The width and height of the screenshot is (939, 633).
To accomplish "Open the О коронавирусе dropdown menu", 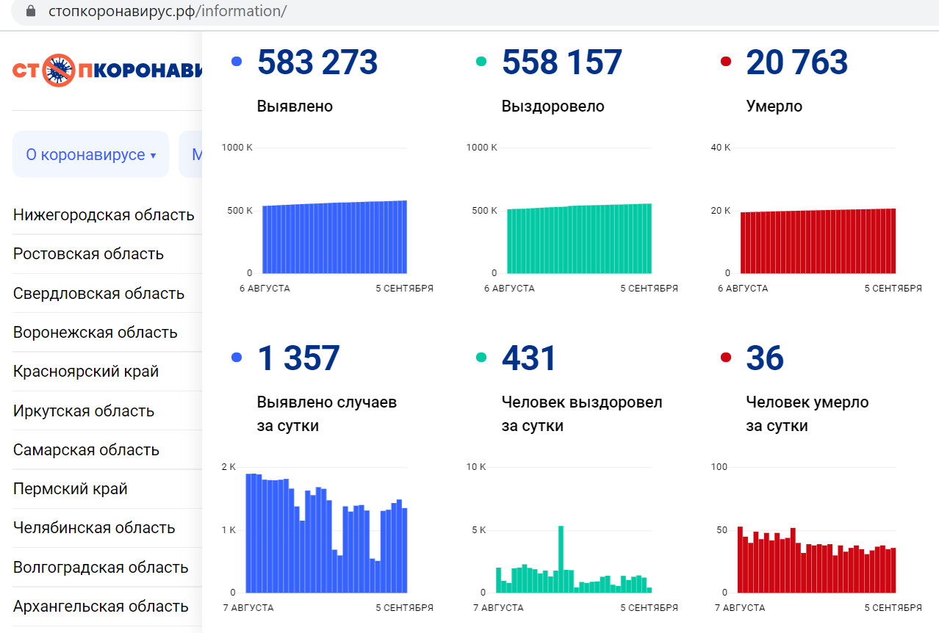I will pyautogui.click(x=91, y=155).
